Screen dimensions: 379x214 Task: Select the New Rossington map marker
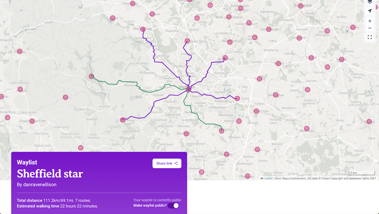pos(327,31)
